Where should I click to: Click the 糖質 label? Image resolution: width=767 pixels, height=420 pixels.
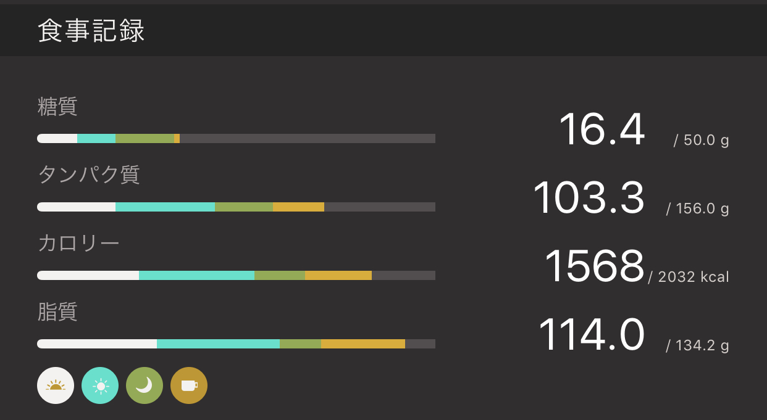pos(57,107)
